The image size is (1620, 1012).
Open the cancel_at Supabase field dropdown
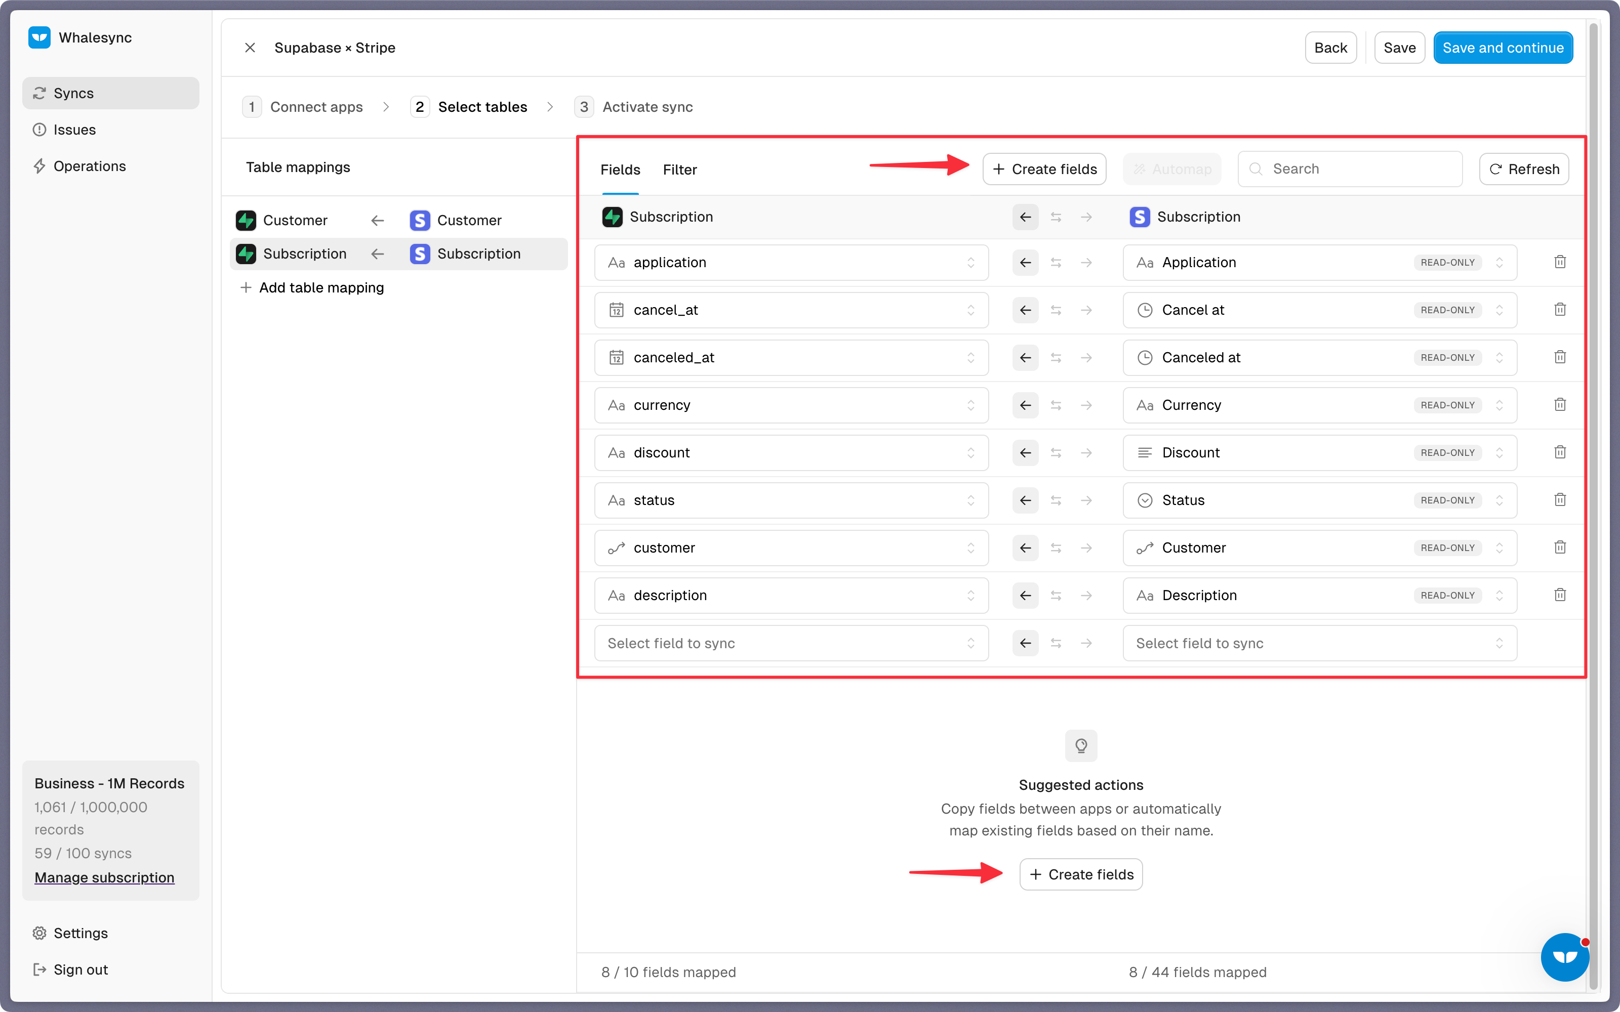(x=791, y=310)
